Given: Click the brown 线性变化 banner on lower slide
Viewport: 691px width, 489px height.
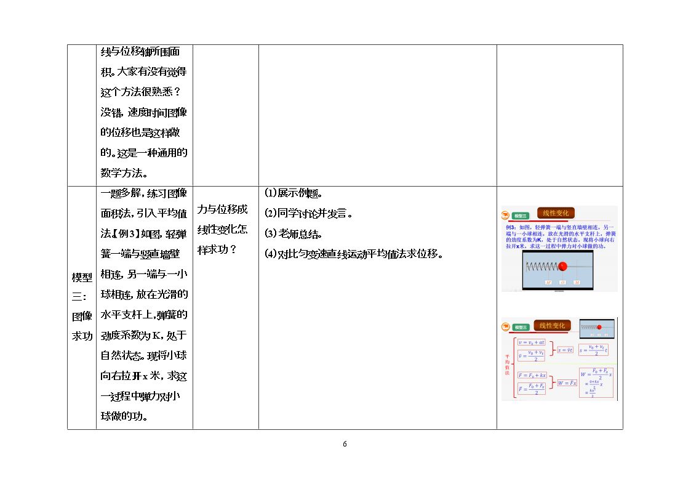Looking at the screenshot, I should click(552, 325).
